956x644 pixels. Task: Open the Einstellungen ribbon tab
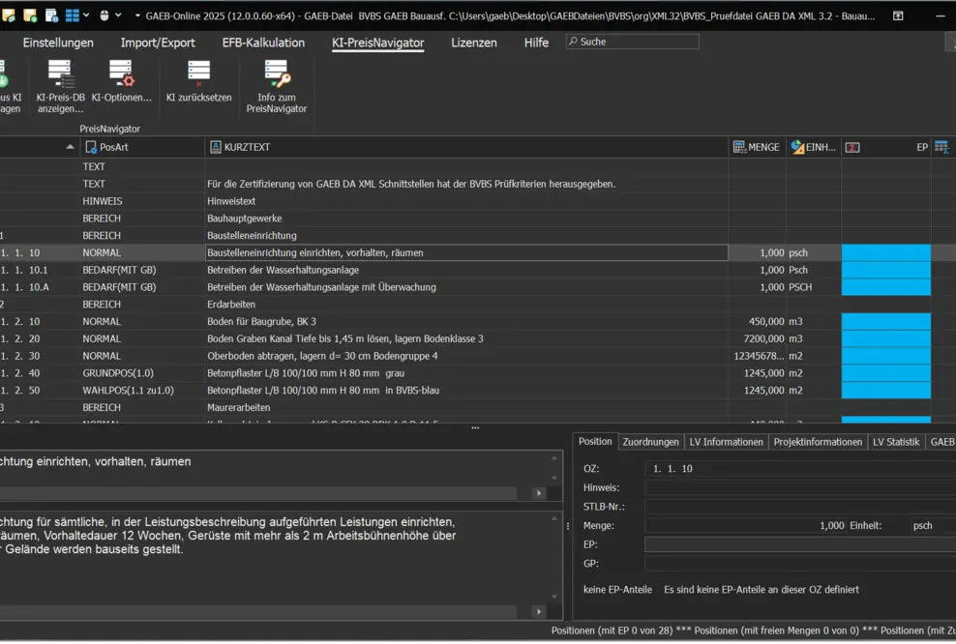pyautogui.click(x=58, y=43)
